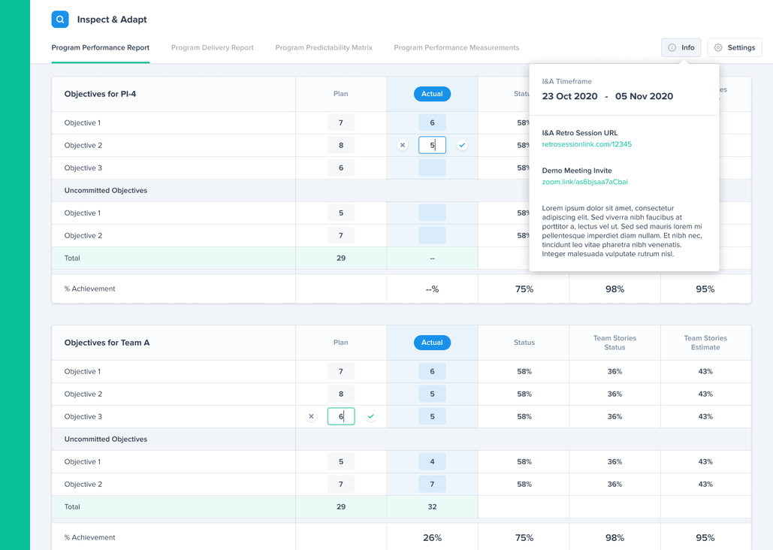773x550 pixels.
Task: Confirm Objective 3 Plan edit with green checkmark
Action: 370,416
